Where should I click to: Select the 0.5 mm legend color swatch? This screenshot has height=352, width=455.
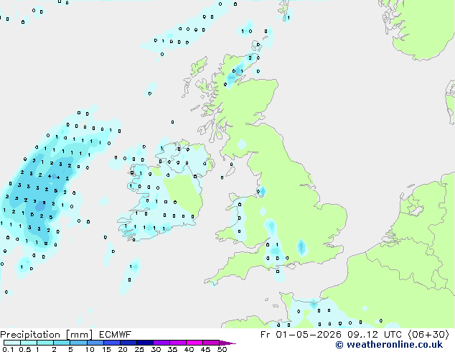29,343
